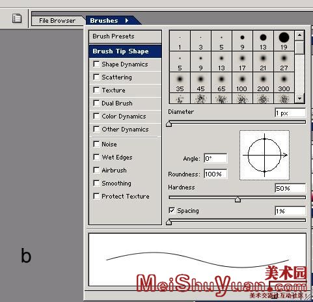
Task: Click the brush list scroll-up arrow
Action: point(299,35)
